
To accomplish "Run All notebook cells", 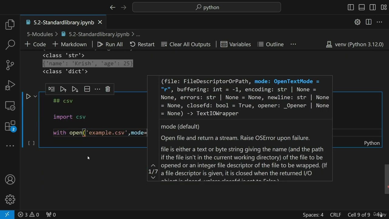I will point(110,44).
